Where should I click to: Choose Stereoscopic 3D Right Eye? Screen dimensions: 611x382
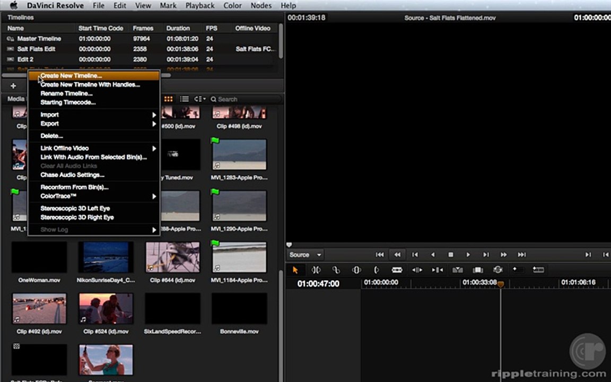[93, 218]
